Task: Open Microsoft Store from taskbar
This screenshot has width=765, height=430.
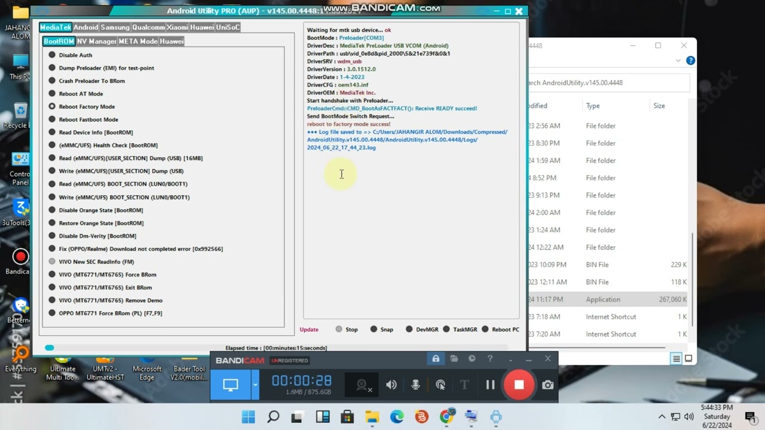Action: click(347, 417)
